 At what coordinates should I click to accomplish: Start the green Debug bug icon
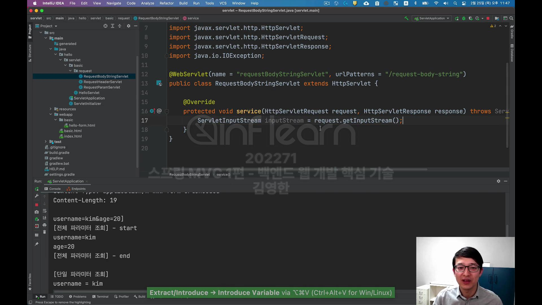pyautogui.click(x=464, y=18)
